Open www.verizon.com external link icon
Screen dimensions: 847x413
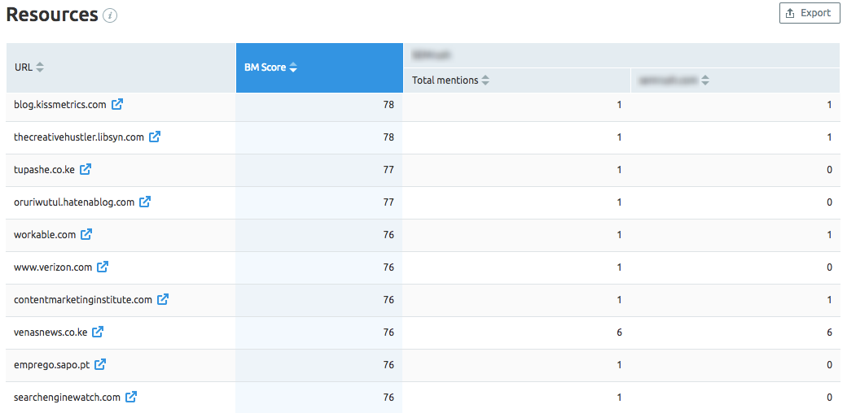click(103, 267)
